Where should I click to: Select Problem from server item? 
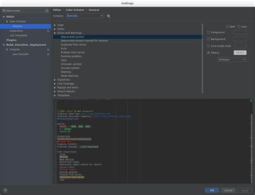(73, 53)
